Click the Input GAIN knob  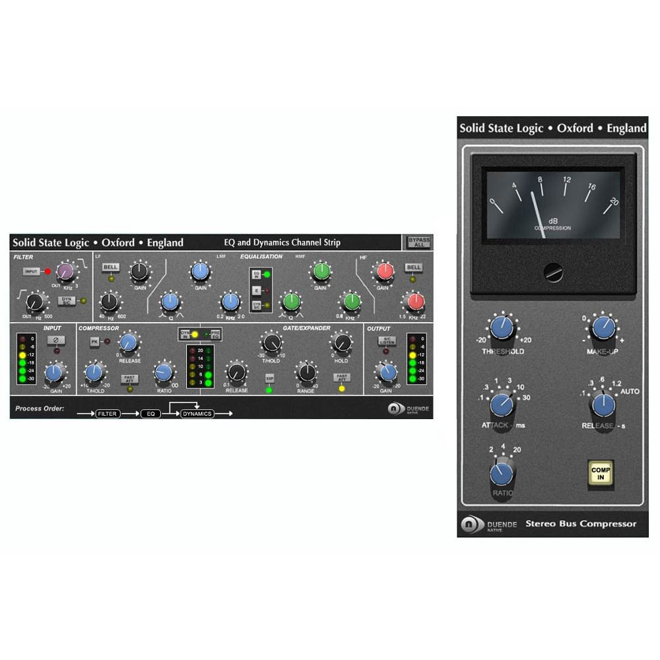coord(54,373)
